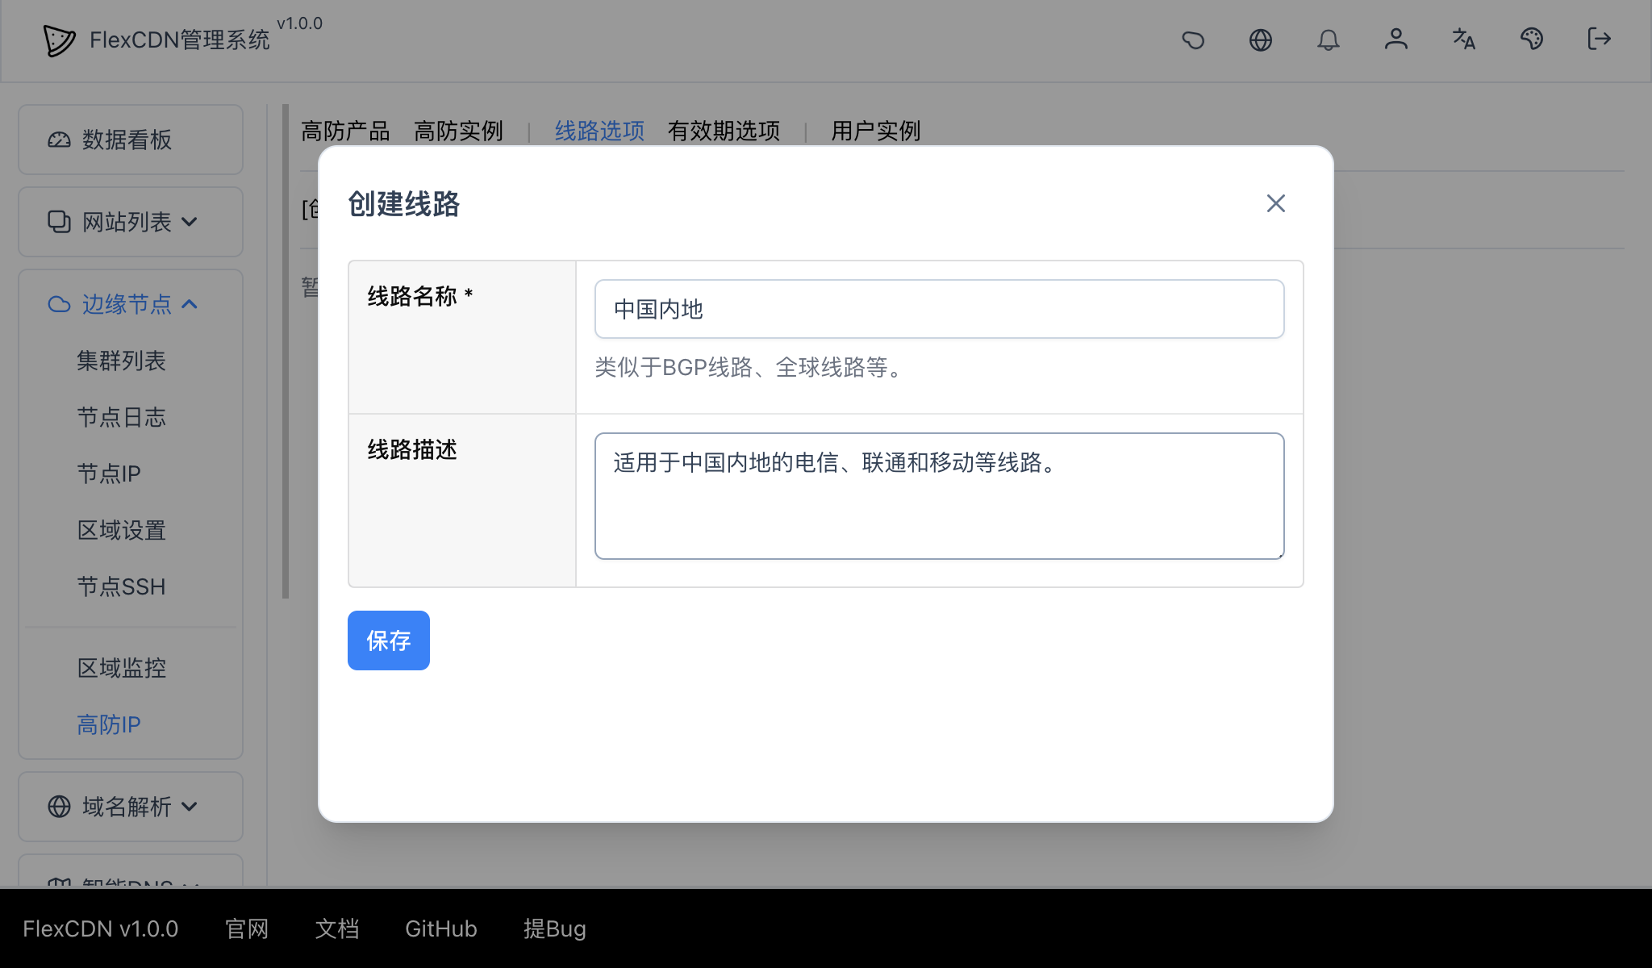1652x968 pixels.
Task: Expand the 域名解析 sidebar section
Action: 127,807
